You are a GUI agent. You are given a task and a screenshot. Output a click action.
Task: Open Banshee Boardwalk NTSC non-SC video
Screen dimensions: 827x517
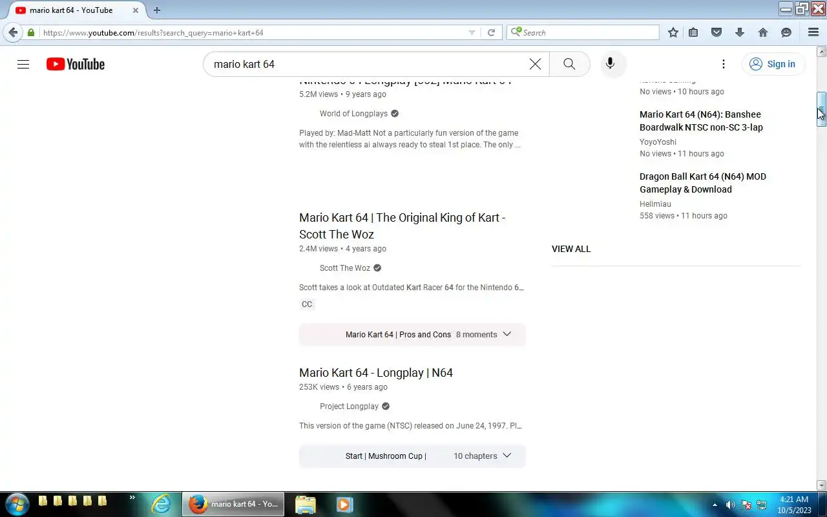tap(702, 121)
